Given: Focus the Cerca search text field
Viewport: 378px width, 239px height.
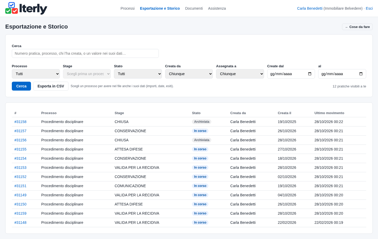Looking at the screenshot, I should point(85,53).
